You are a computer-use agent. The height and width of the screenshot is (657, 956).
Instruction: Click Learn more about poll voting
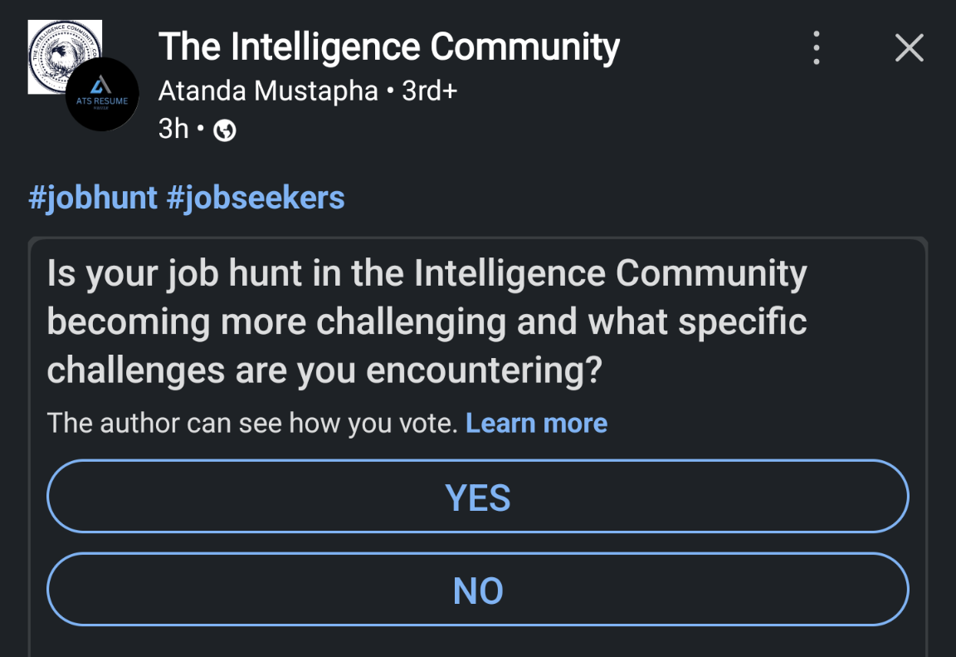click(x=536, y=424)
